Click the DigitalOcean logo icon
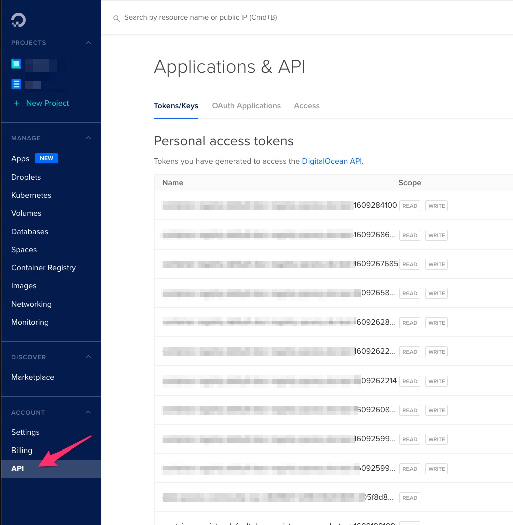 coord(18,20)
